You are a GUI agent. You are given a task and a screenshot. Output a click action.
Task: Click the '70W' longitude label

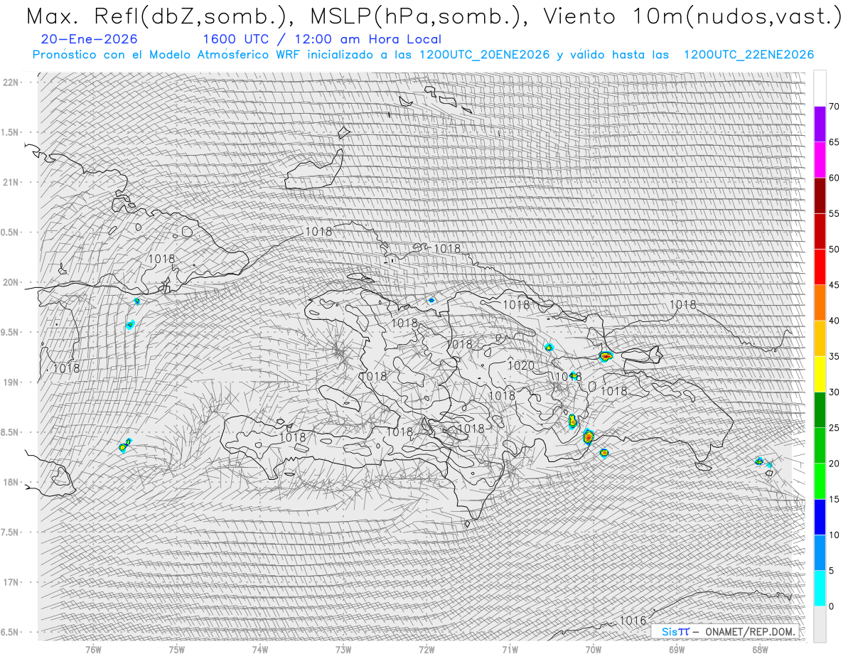593,649
